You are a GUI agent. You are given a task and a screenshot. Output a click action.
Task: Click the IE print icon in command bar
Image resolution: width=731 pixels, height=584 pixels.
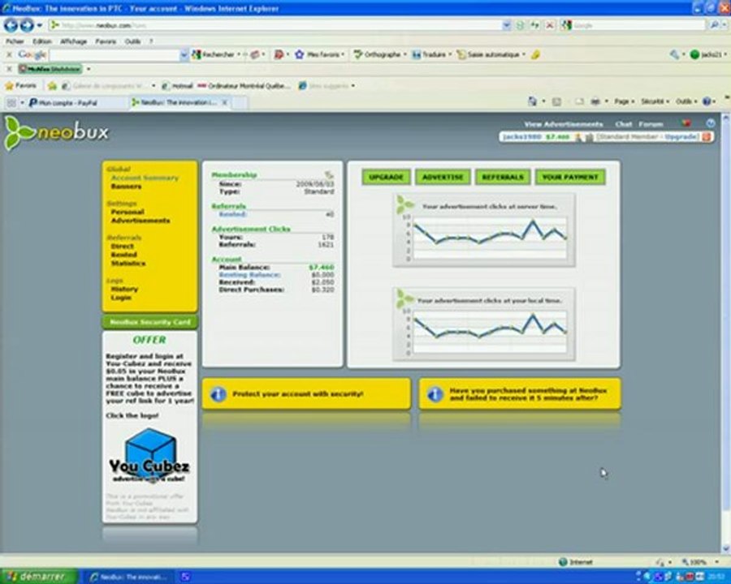click(595, 101)
